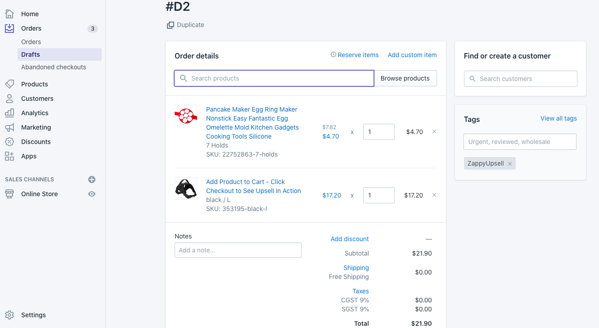The width and height of the screenshot is (599, 328).
Task: Go to Abandoned checkouts
Action: tap(54, 67)
